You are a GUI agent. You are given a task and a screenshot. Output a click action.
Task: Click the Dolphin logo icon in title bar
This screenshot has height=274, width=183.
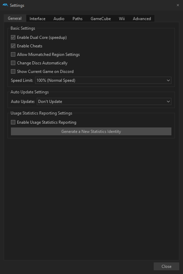tap(5, 5)
